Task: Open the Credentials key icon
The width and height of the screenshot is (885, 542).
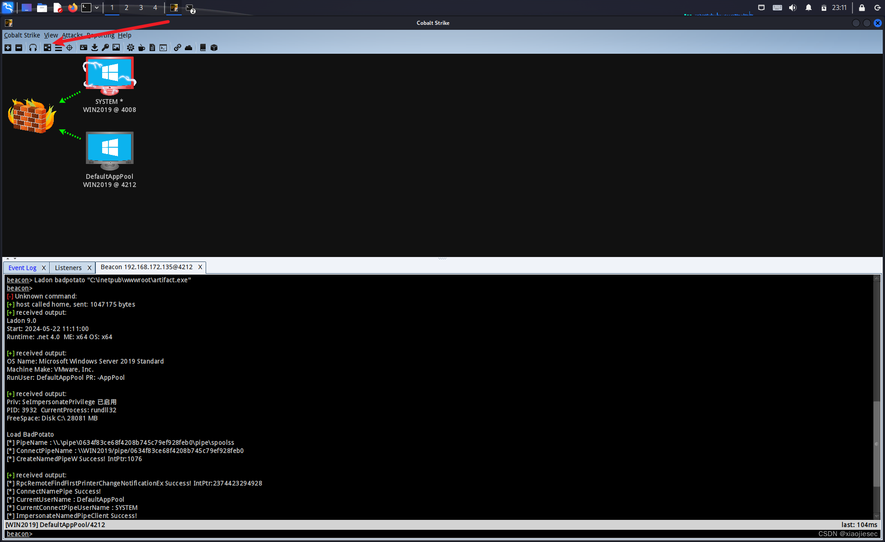Action: [x=105, y=47]
